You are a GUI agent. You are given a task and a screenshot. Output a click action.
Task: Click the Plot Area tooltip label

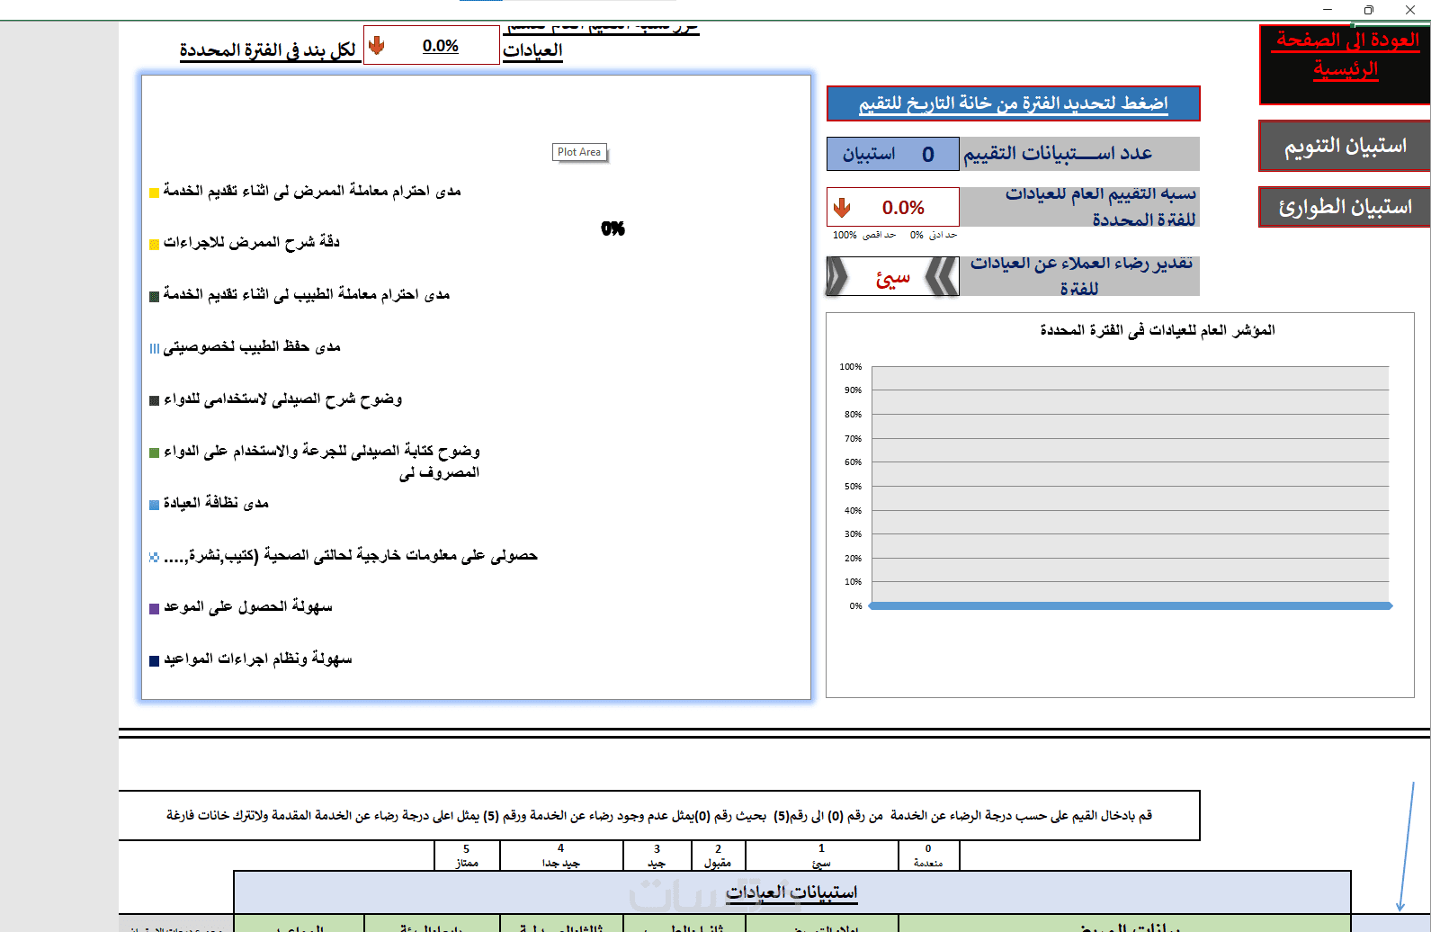(579, 152)
